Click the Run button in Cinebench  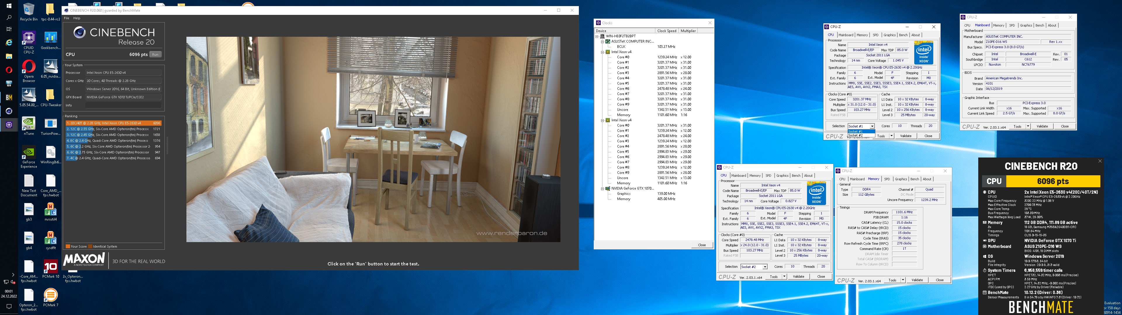coord(155,54)
